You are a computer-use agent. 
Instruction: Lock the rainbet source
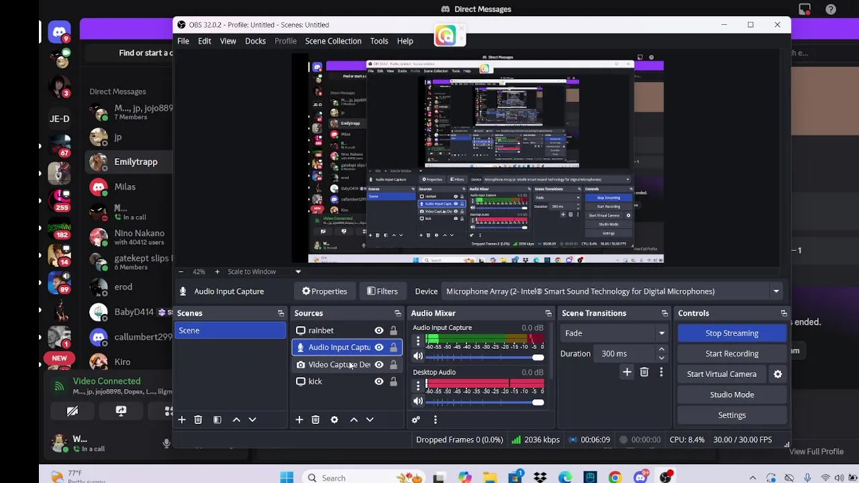pyautogui.click(x=393, y=331)
